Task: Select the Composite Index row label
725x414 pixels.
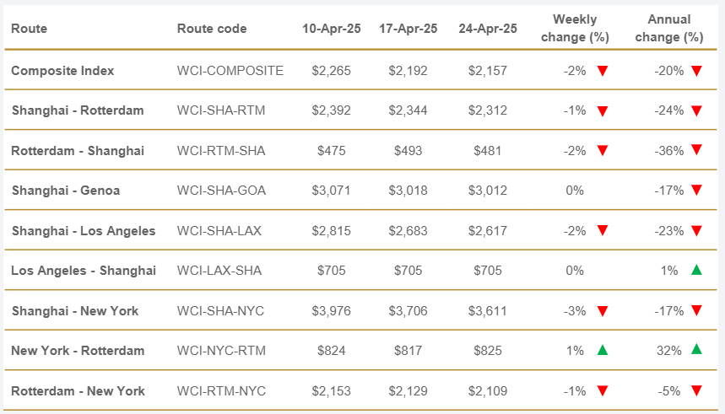Action: 62,71
